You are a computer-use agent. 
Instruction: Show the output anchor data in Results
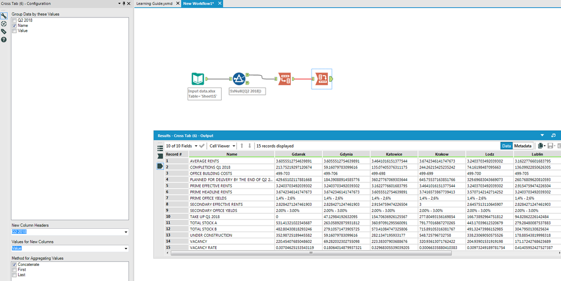point(160,166)
